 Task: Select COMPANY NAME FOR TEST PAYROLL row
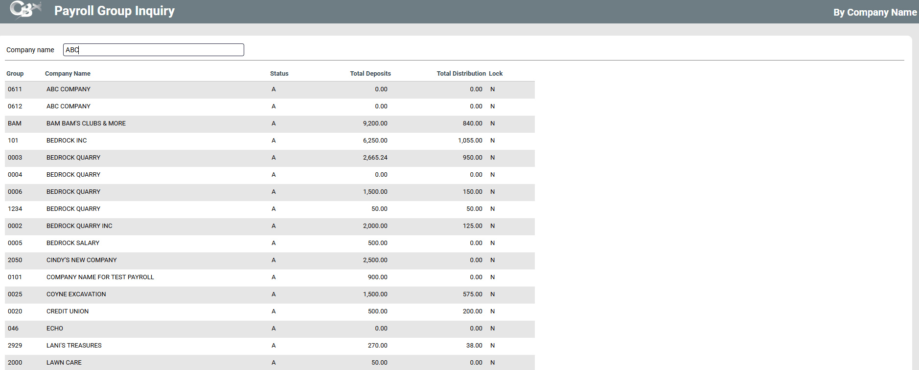[x=100, y=277]
